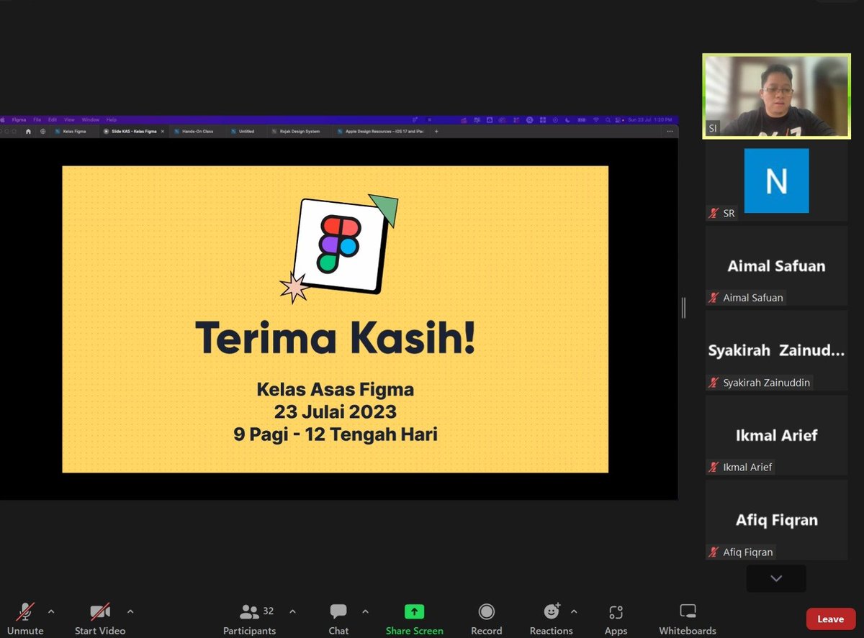Click the battery icon in shared menu bar
Image resolution: width=864 pixels, height=638 pixels.
[x=582, y=120]
